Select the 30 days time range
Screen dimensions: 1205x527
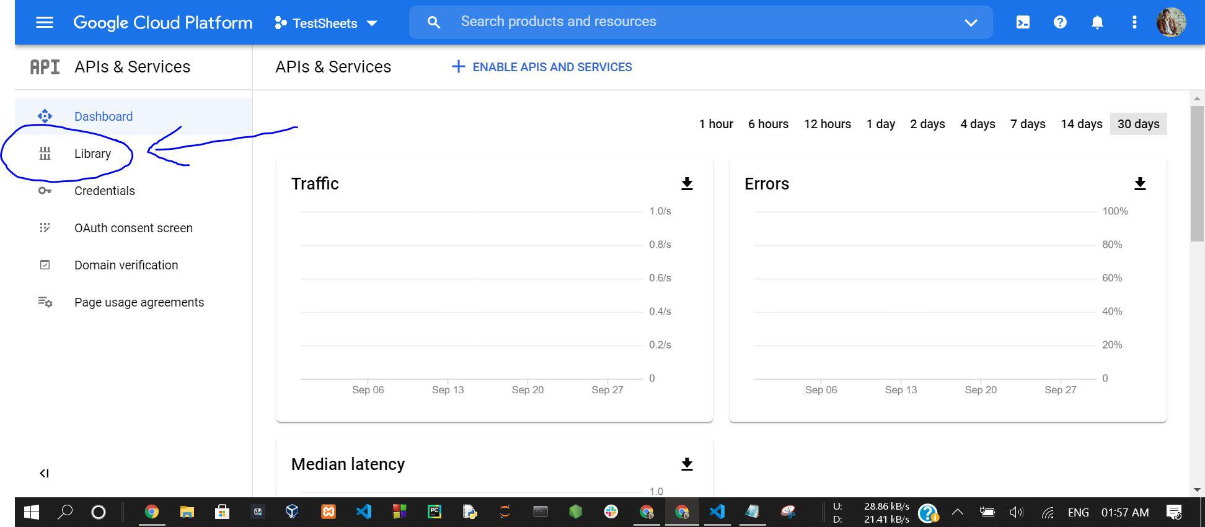(1139, 124)
